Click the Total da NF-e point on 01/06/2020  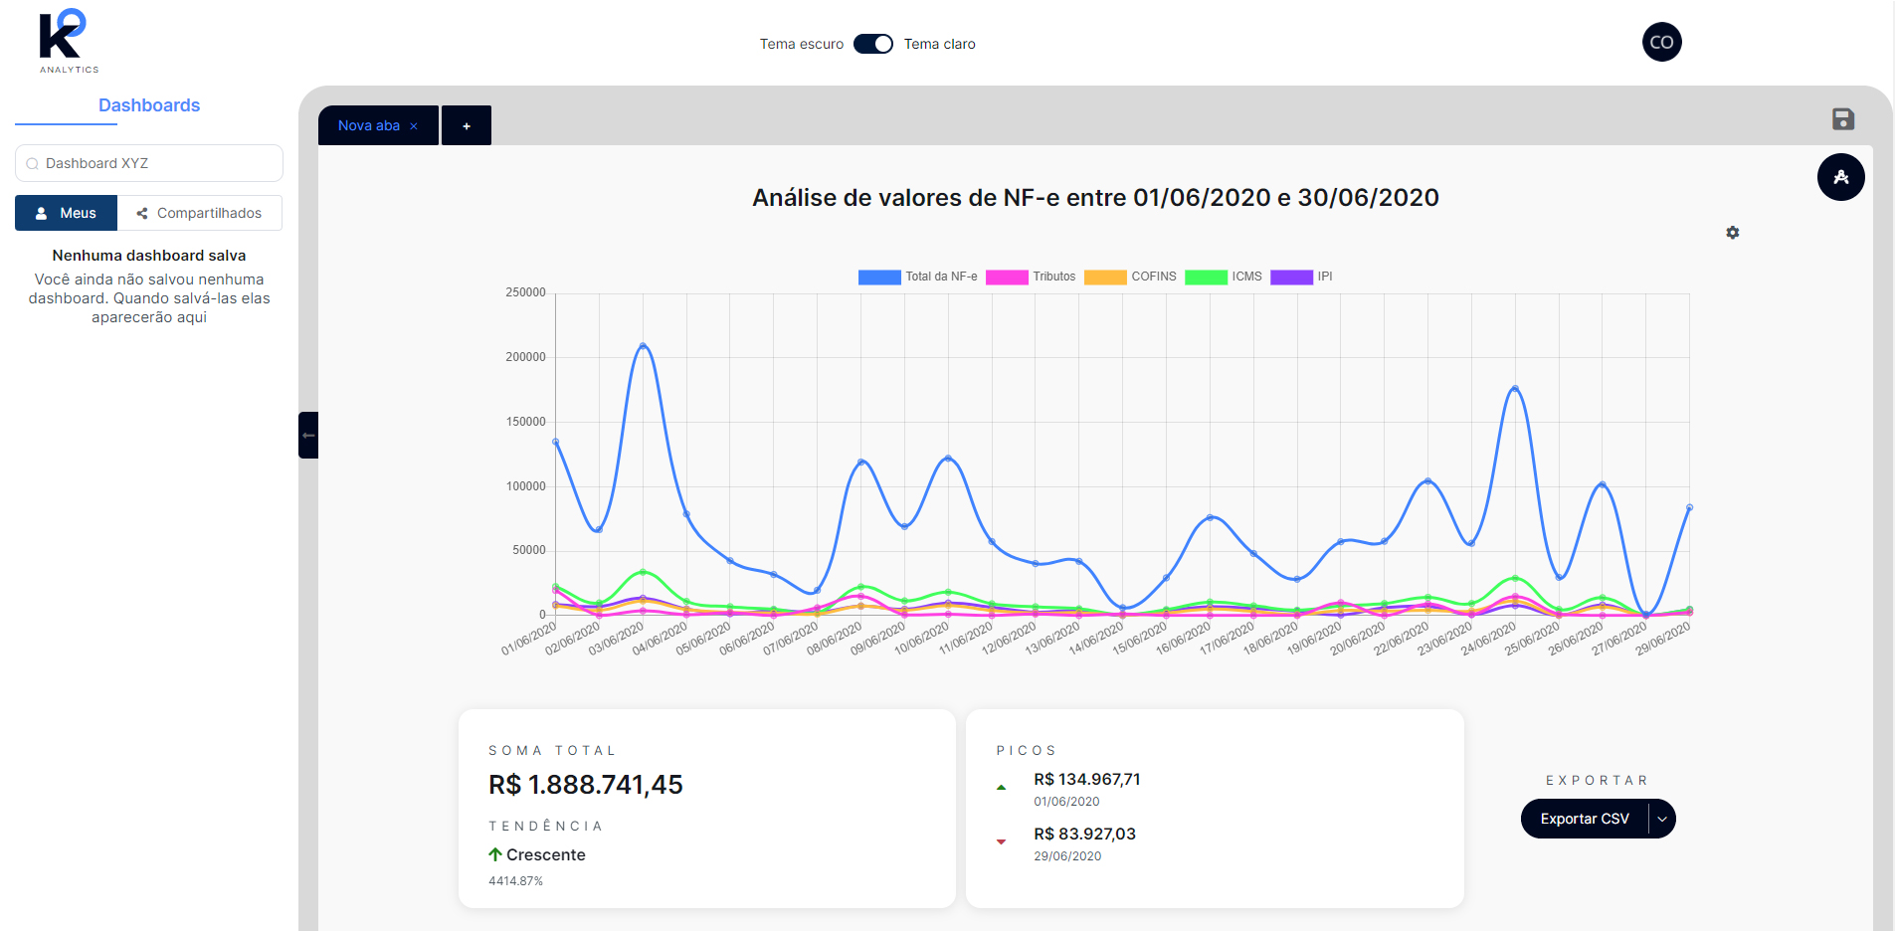point(555,442)
